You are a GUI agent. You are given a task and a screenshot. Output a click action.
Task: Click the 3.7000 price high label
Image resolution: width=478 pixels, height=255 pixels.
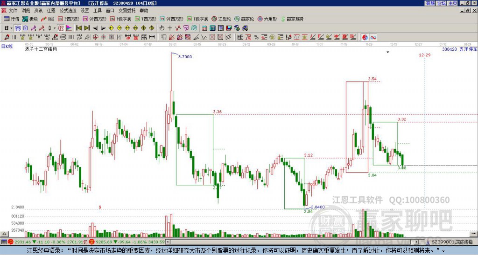[x=185, y=56]
